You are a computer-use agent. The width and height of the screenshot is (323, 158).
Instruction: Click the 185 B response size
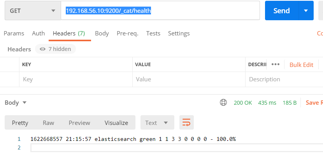(x=290, y=103)
